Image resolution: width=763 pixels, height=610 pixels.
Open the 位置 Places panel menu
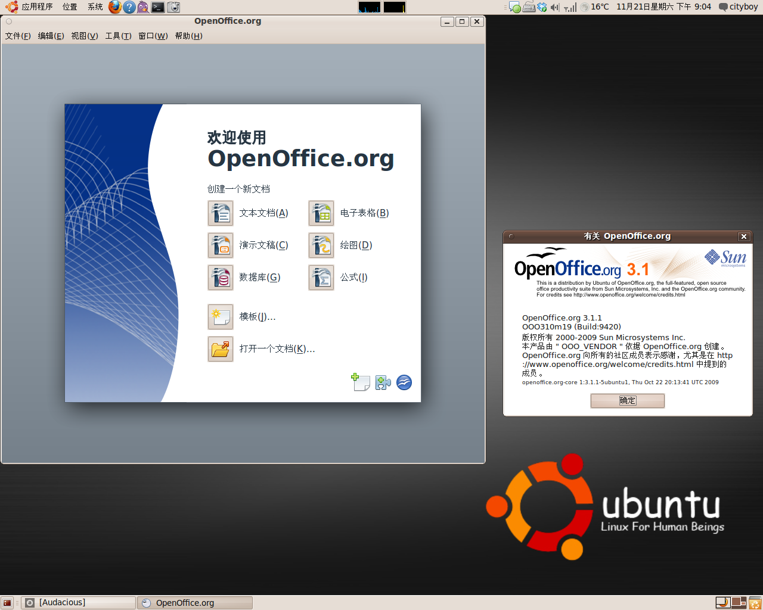click(70, 7)
